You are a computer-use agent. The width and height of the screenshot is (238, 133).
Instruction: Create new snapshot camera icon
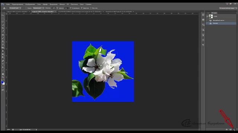[231, 130]
